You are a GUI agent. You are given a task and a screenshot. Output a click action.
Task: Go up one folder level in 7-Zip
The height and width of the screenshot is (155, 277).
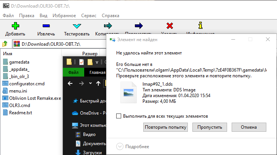click(x=5, y=43)
